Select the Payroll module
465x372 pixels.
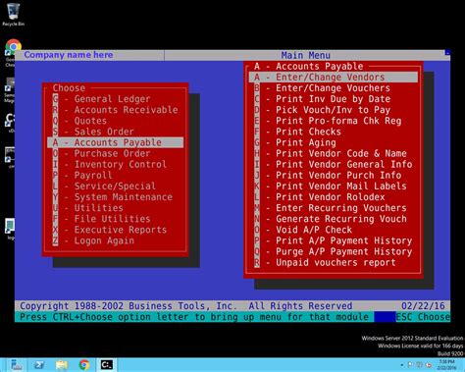click(116, 175)
